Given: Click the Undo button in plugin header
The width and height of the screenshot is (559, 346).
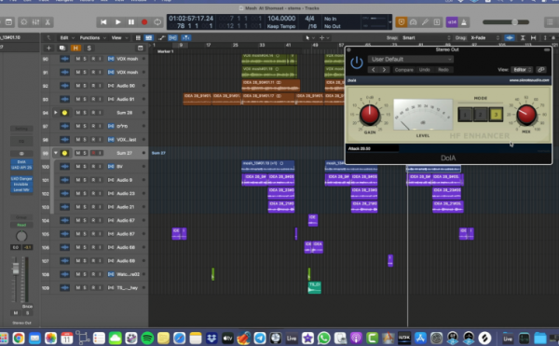Looking at the screenshot, I should point(424,70).
